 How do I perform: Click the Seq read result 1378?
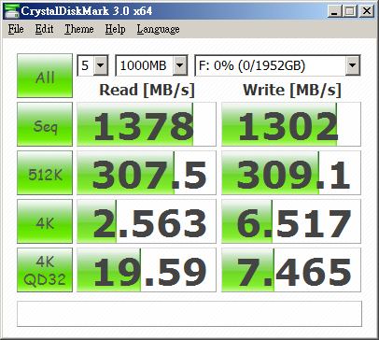(147, 124)
